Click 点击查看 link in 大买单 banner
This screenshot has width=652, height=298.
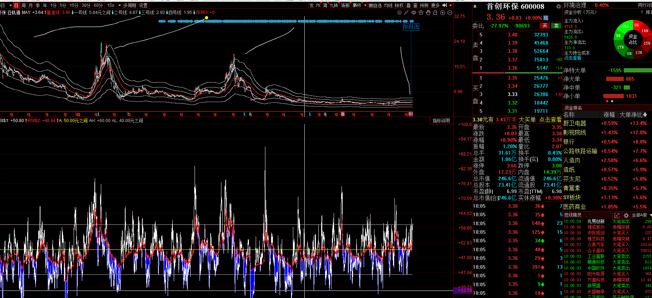tap(550, 120)
